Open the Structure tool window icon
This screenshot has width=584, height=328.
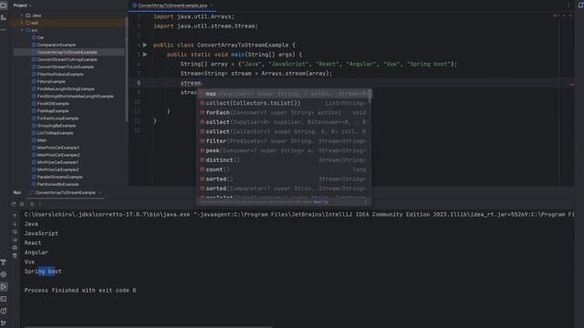[4, 17]
